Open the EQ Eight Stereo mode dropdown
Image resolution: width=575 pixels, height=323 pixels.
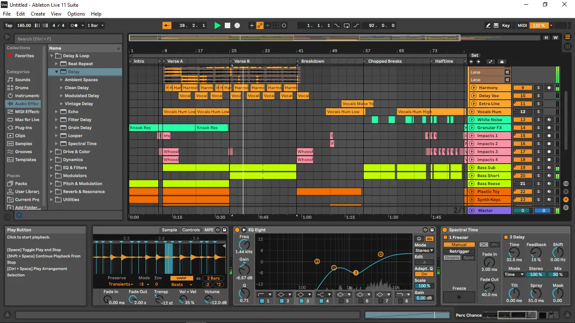point(424,251)
